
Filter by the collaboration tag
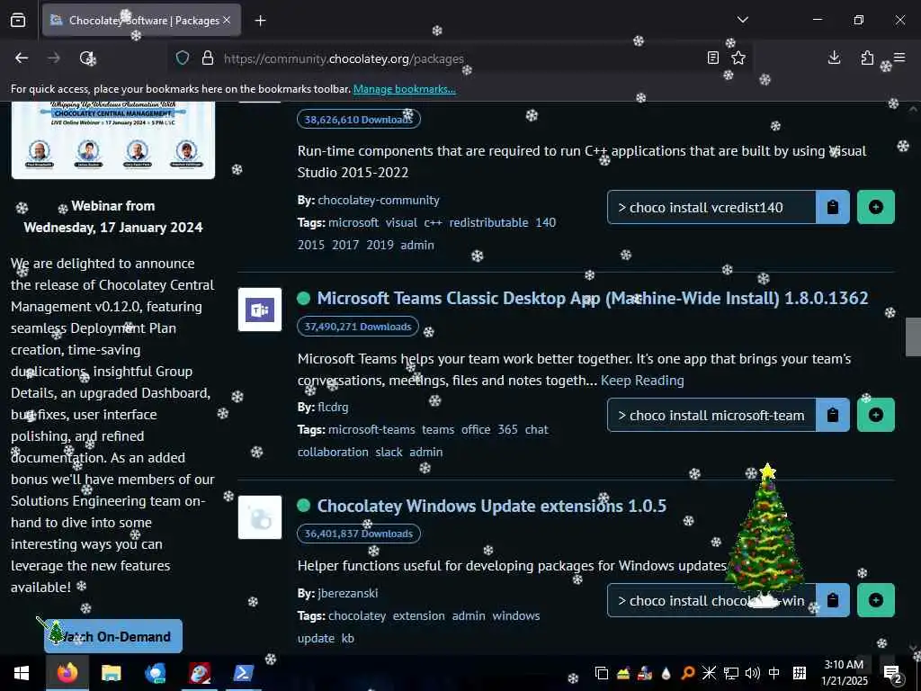pos(333,452)
